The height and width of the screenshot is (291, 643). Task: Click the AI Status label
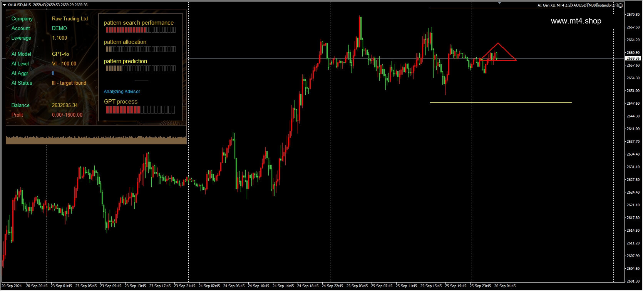22,83
